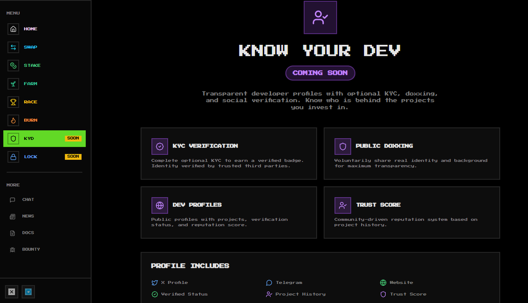Click the green globe icon beside Website

tap(383, 283)
